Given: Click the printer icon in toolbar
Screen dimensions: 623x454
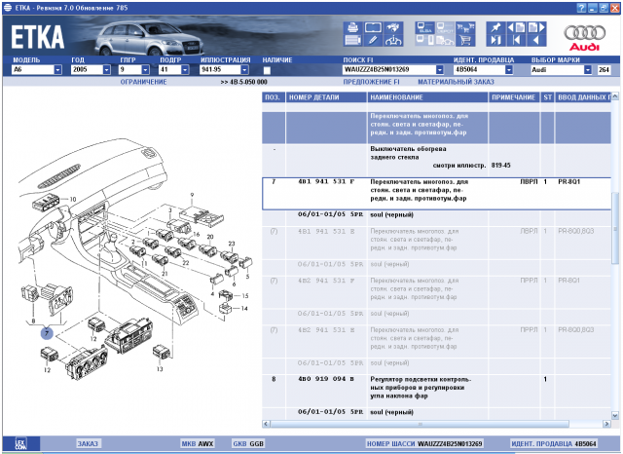Looking at the screenshot, I should (x=352, y=27).
